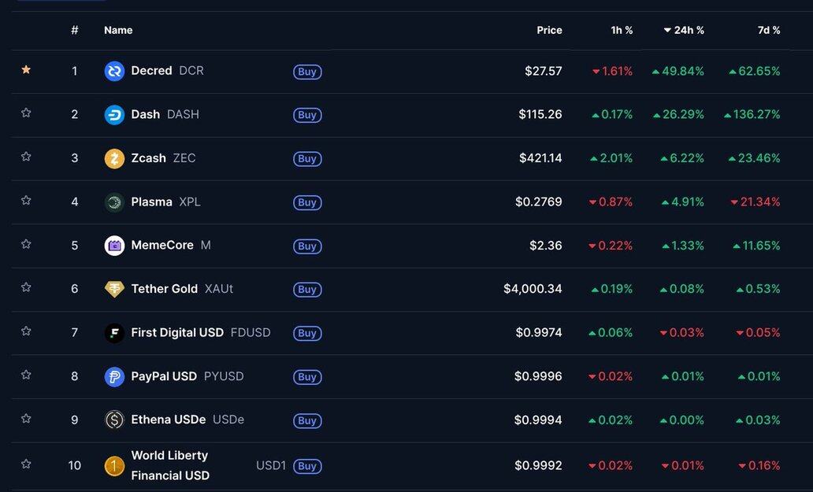The image size is (813, 492).
Task: Add Dash to watchlist with star
Action: 26,113
